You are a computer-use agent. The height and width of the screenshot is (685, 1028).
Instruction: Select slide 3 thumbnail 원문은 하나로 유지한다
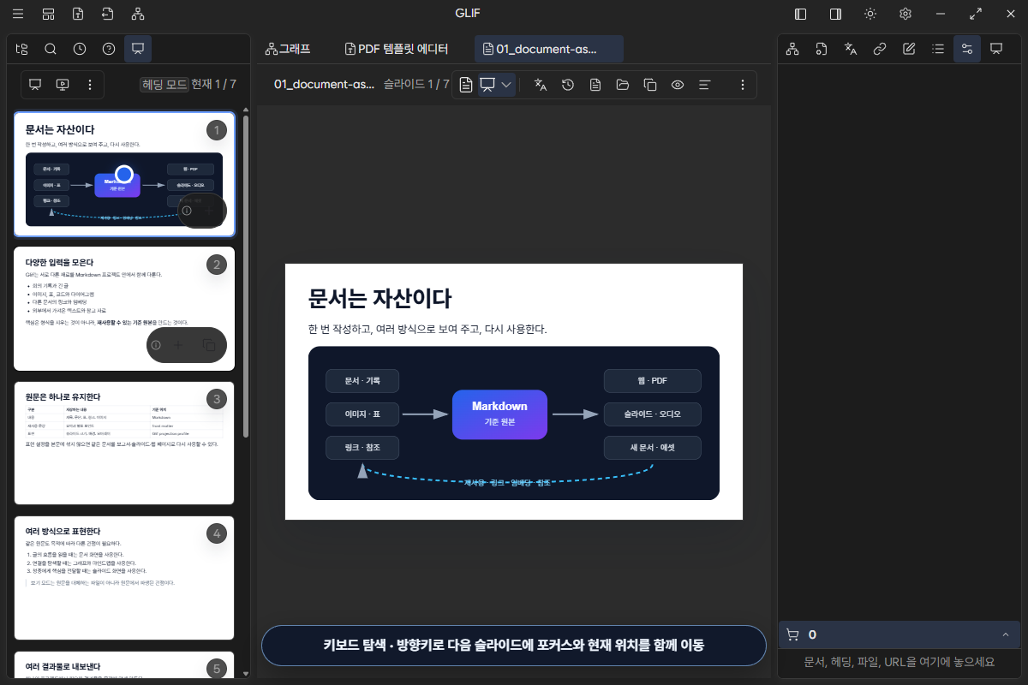(124, 444)
